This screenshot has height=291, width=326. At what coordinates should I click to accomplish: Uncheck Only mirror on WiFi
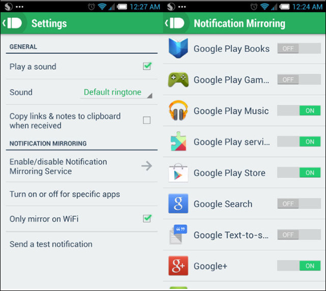coord(147,219)
